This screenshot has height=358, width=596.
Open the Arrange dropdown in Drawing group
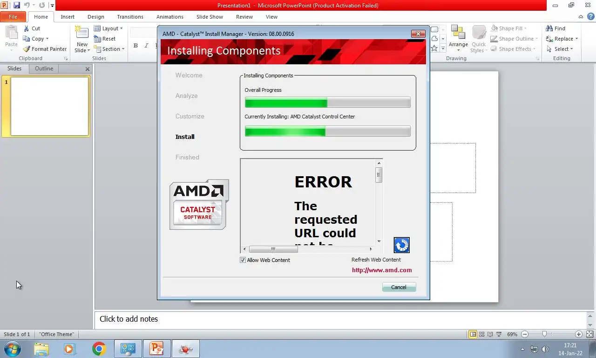pos(458,38)
